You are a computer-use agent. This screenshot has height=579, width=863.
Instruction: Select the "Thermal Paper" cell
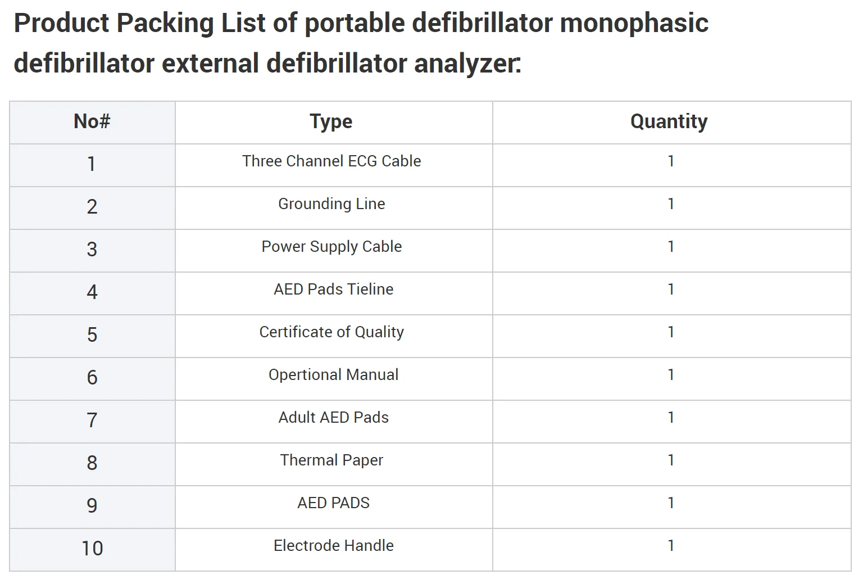coord(331,460)
